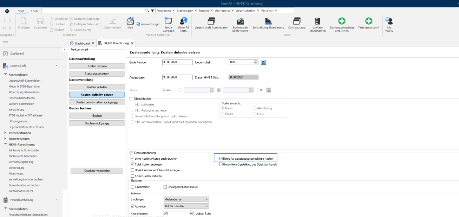Expand Verarbeitungen tree node
Image resolution: width=459 pixels, height=217 pixels.
[x=5, y=133]
